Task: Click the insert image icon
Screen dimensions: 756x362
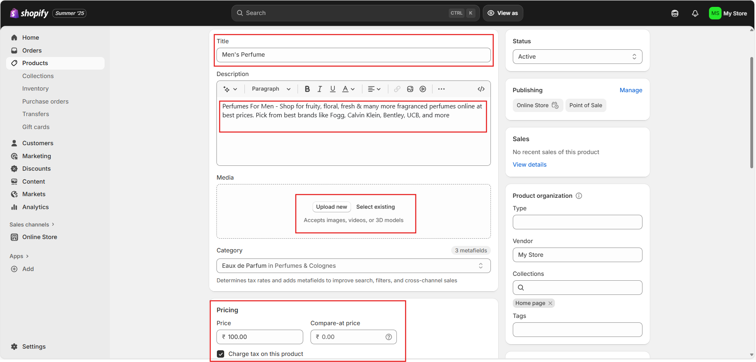Action: click(x=410, y=89)
